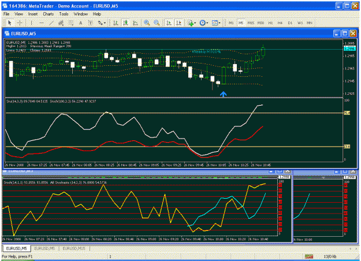361x261 pixels.
Task: Click the Stoch(14,1,1) indicator label in lower chart
Action: 26,182
